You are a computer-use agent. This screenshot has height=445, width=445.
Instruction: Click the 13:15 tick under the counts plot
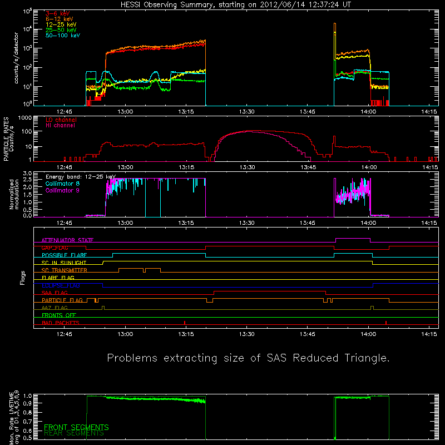[186, 112]
